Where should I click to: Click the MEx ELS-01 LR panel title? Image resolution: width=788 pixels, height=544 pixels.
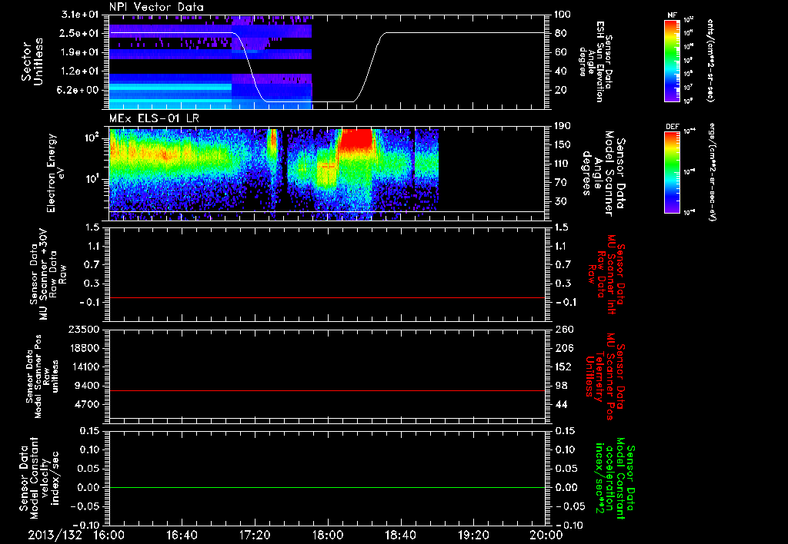[154, 119]
